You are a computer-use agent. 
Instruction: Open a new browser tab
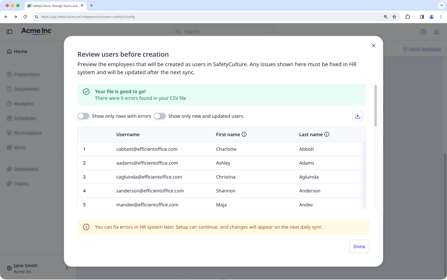pos(92,5)
